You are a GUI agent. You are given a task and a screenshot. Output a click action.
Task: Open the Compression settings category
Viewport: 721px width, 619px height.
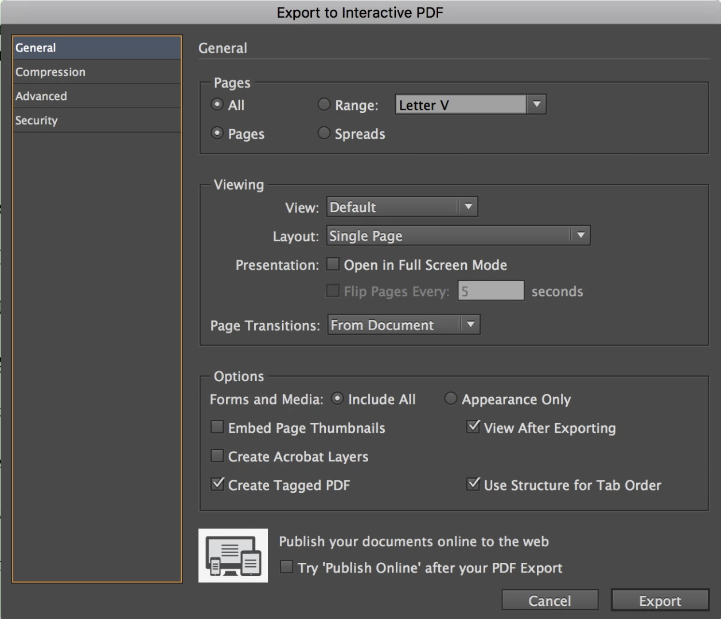[x=97, y=72]
